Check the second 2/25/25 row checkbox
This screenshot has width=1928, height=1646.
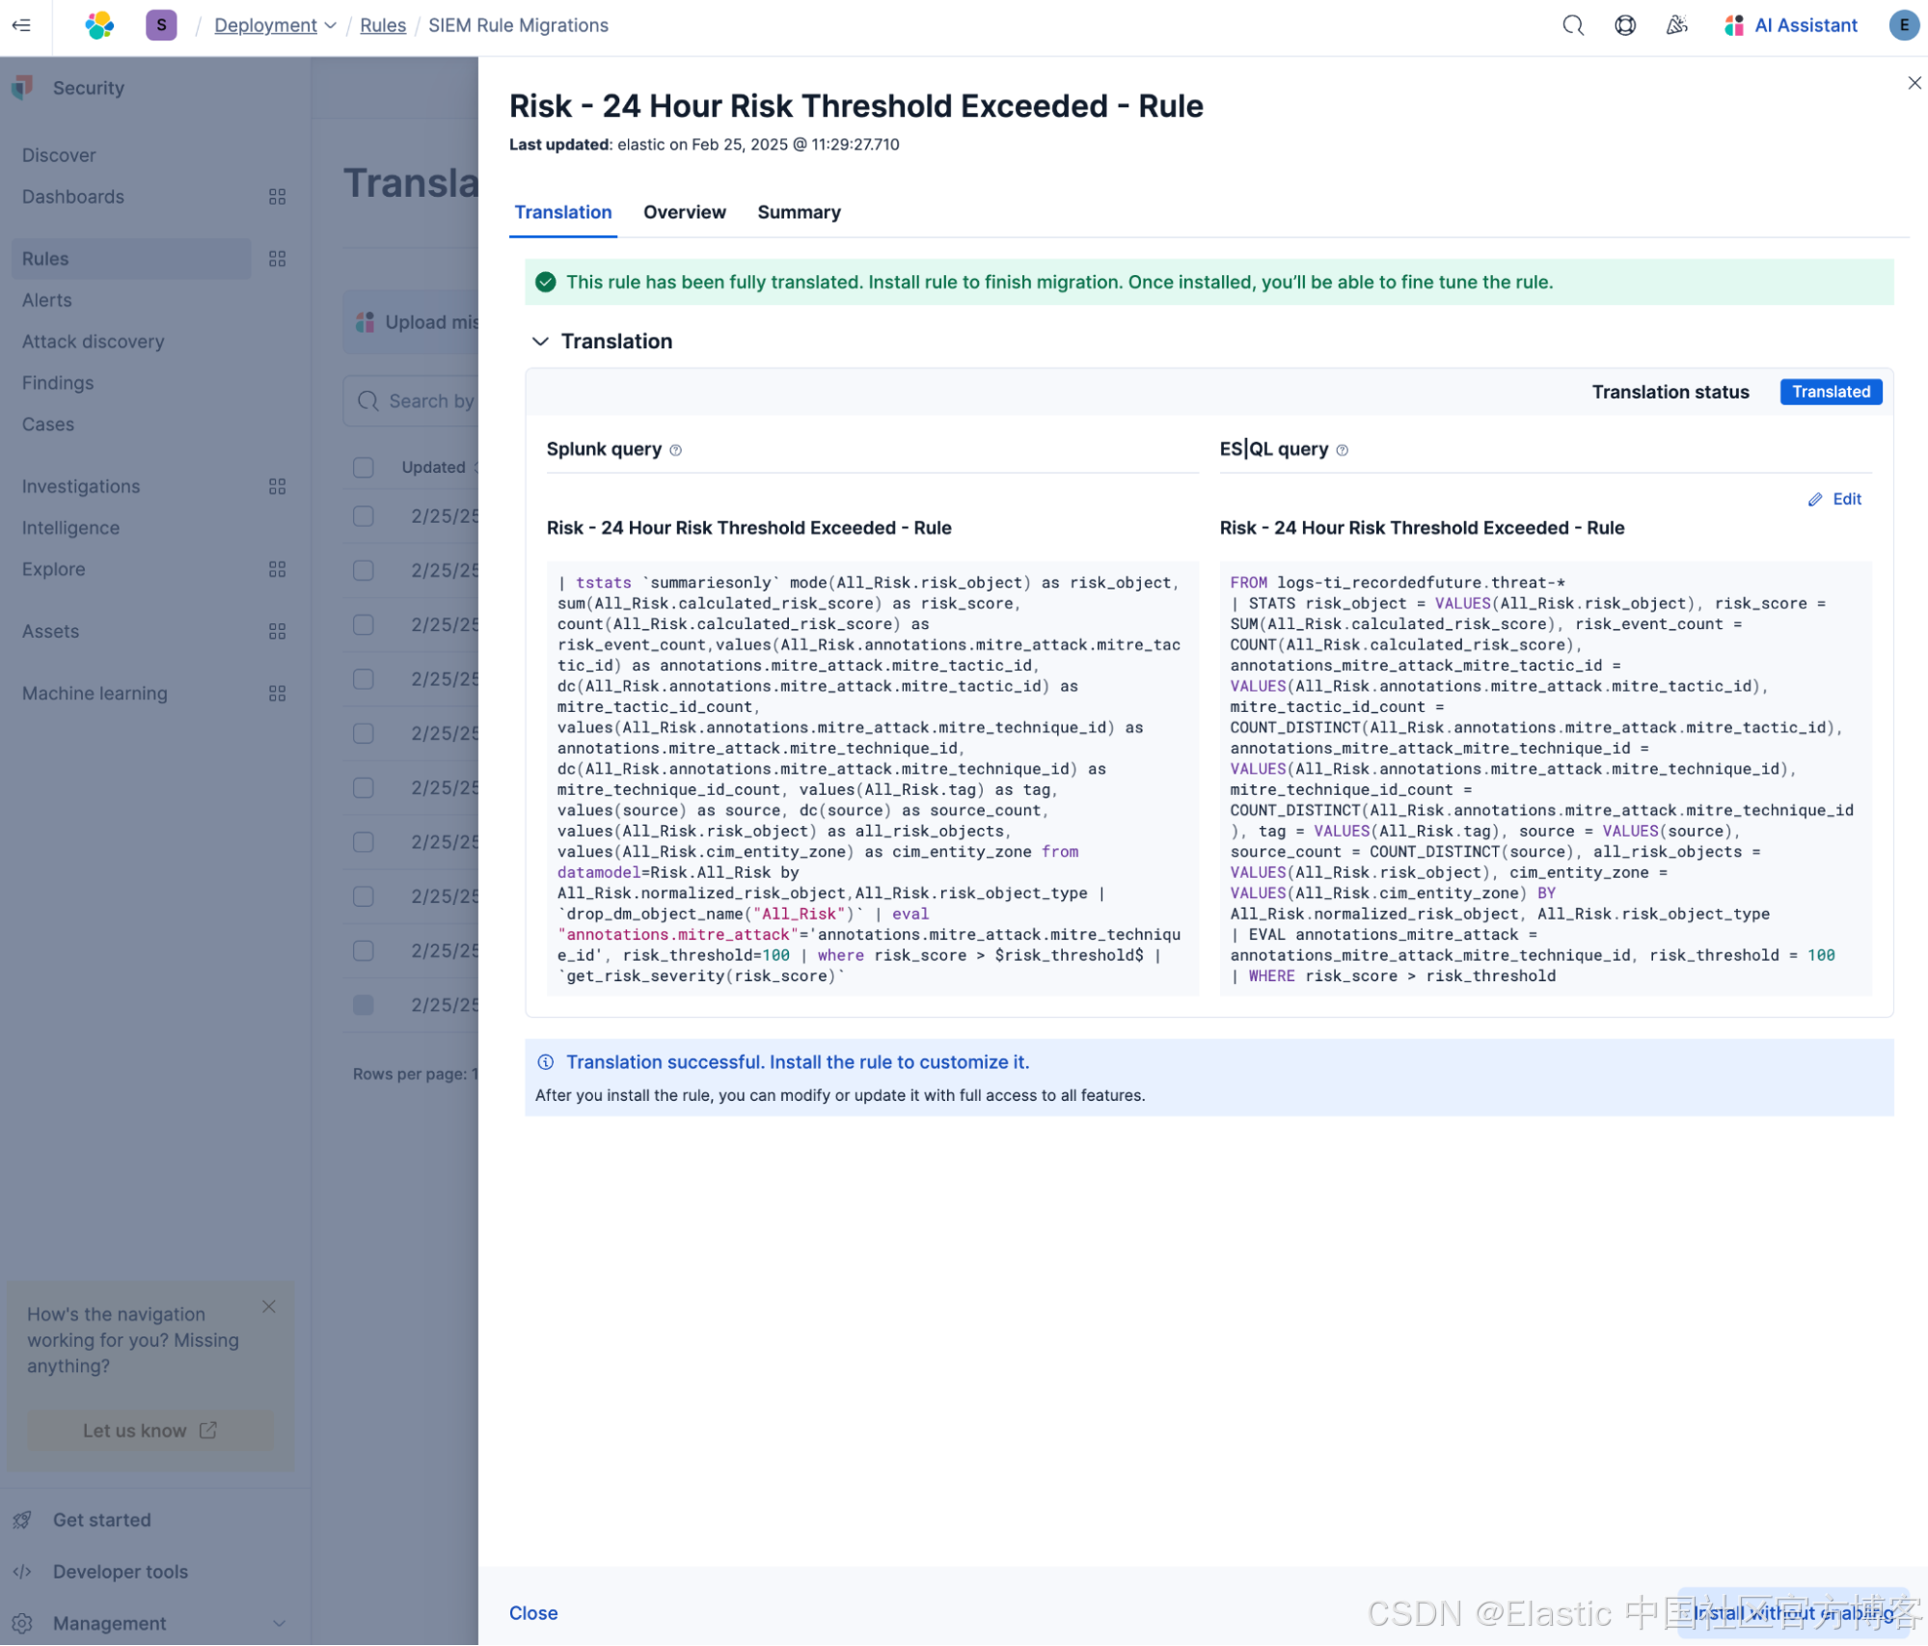pyautogui.click(x=363, y=569)
